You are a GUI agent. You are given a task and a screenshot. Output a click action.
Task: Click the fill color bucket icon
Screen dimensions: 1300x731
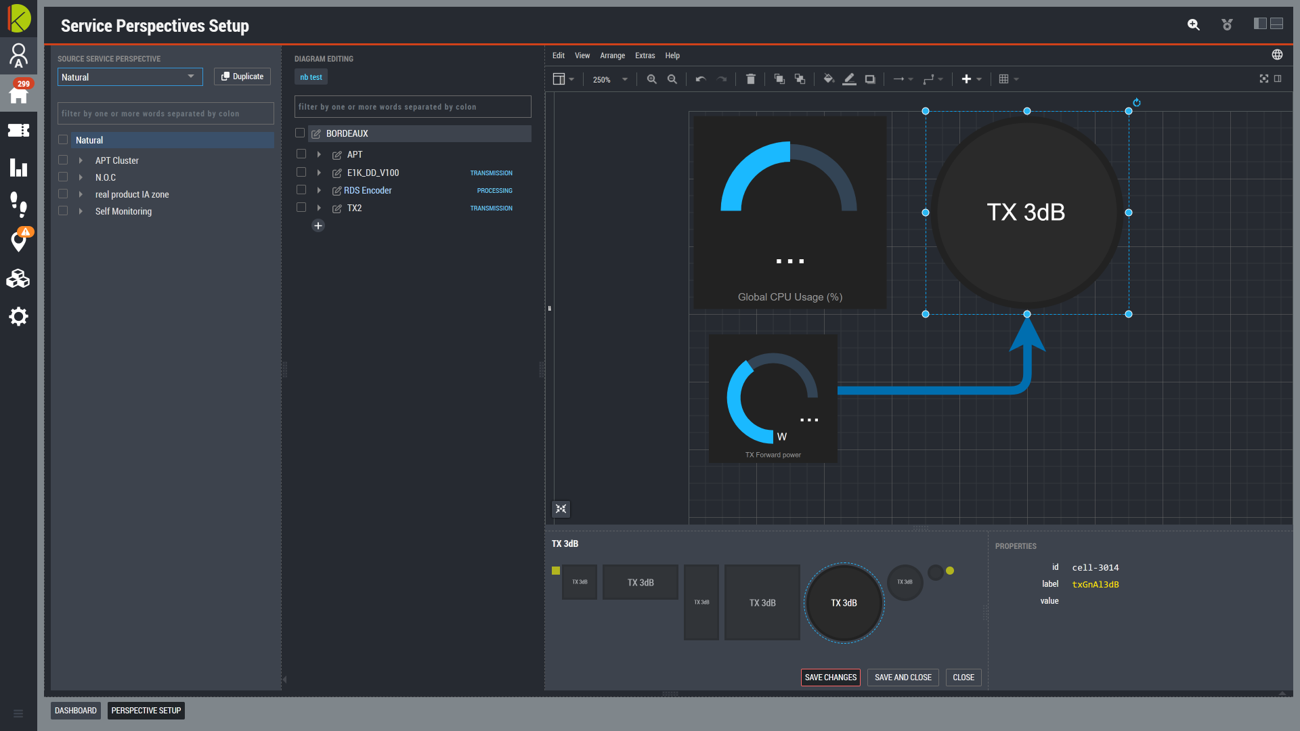coord(829,79)
